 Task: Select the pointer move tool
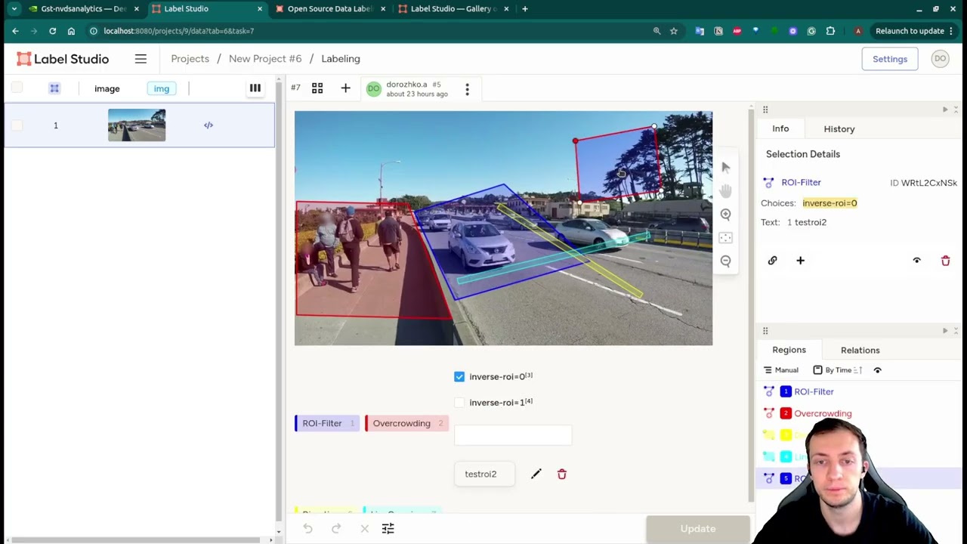click(725, 167)
